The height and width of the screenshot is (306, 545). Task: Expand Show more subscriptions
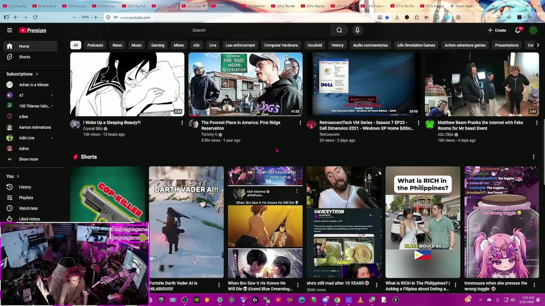click(30, 159)
